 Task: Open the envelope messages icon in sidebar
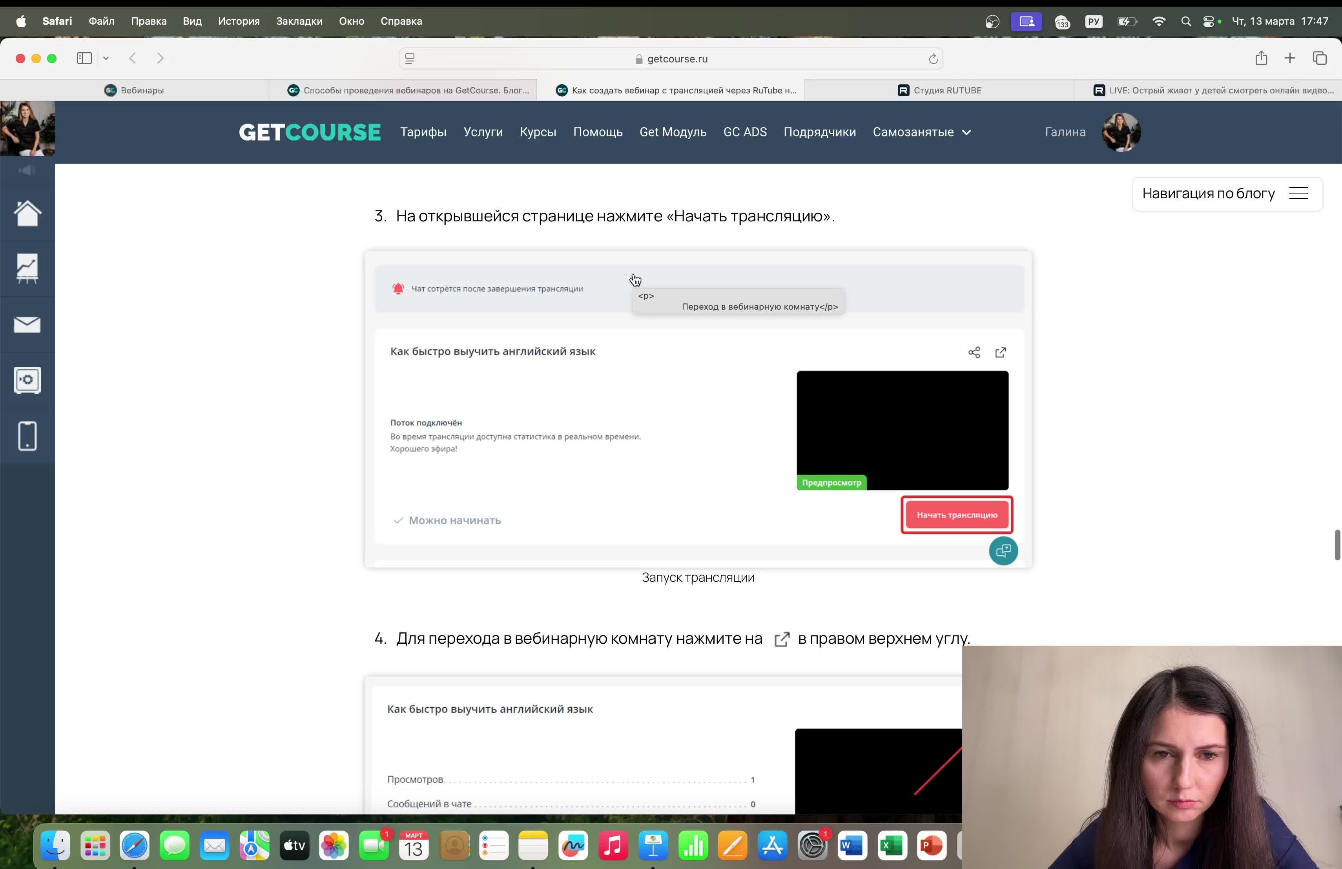(27, 324)
